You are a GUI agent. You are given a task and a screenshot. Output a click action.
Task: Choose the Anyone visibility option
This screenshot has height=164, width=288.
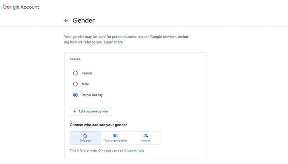(146, 138)
